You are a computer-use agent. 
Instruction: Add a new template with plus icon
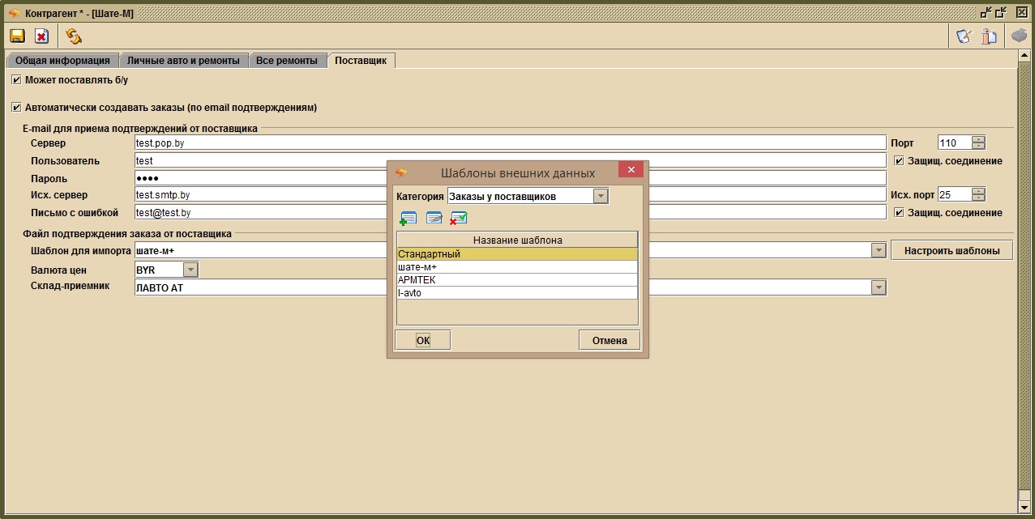point(408,218)
